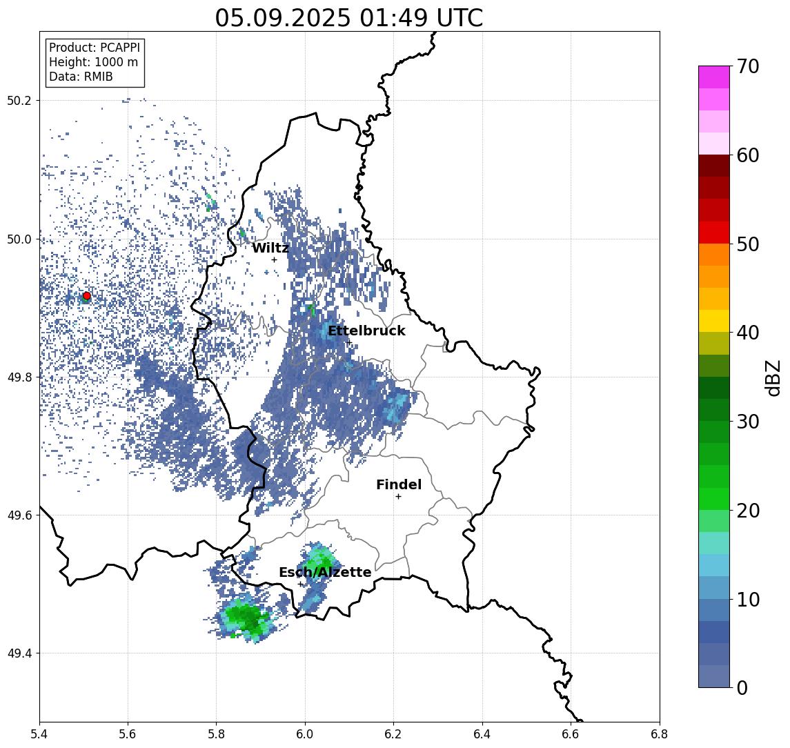Pick the magenta swatch at top of colorbar
Viewport: 790px width, 748px height.
pyautogui.click(x=714, y=77)
